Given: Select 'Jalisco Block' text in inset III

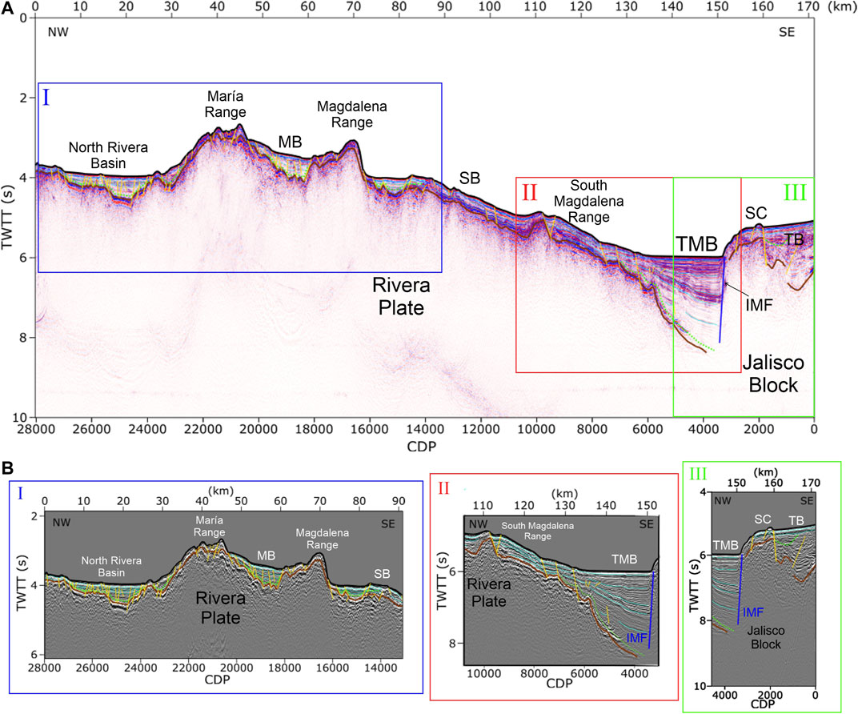Looking at the screenshot, I should (765, 637).
